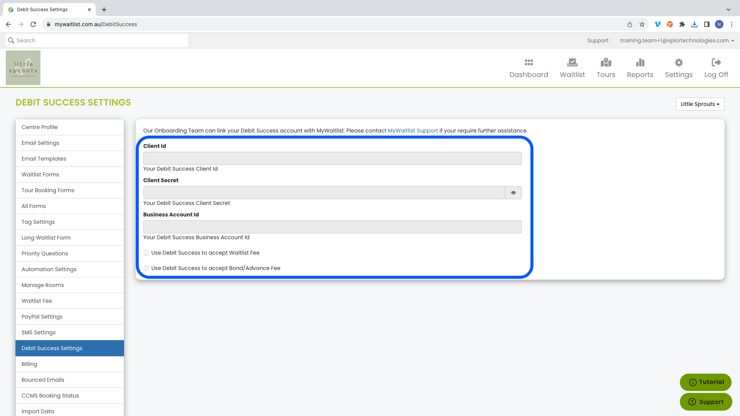Go to Waitlist Forms
This screenshot has height=416, width=740.
(70, 174)
